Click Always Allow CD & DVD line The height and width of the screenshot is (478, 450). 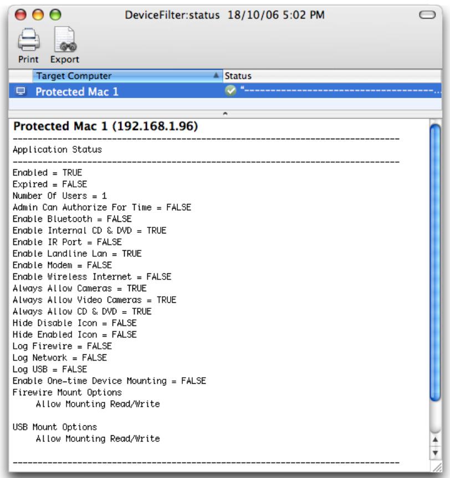click(82, 312)
